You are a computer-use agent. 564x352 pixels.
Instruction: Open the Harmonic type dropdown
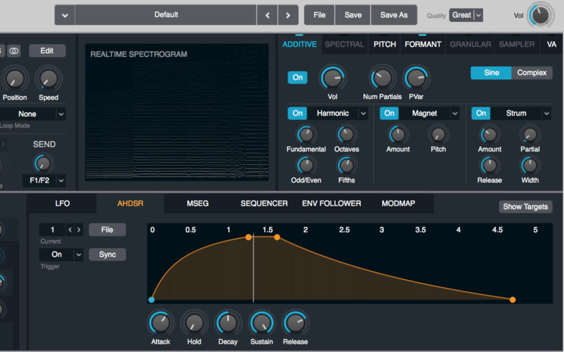(x=338, y=113)
